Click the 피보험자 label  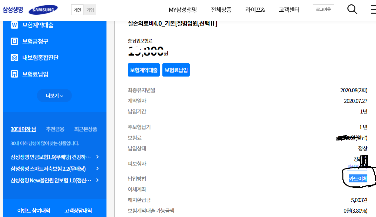click(137, 164)
